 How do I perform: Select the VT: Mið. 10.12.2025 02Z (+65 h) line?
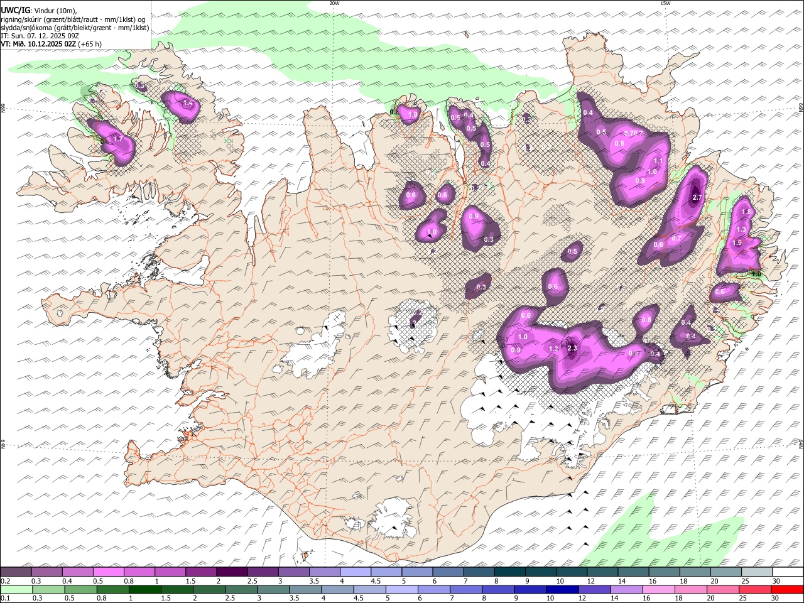point(52,44)
